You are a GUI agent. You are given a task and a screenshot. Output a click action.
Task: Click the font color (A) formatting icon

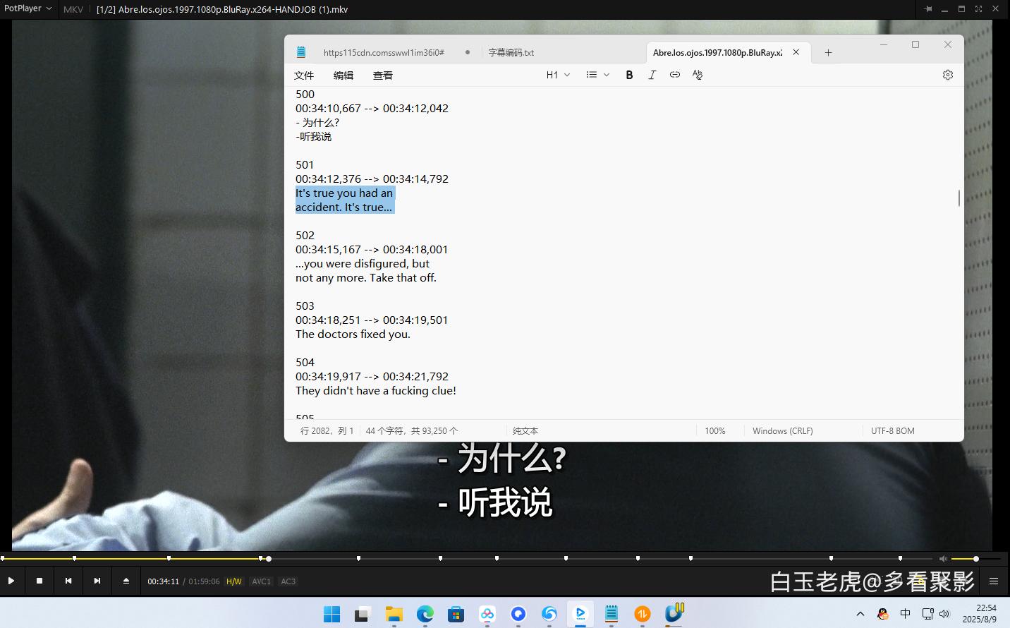[x=697, y=74]
